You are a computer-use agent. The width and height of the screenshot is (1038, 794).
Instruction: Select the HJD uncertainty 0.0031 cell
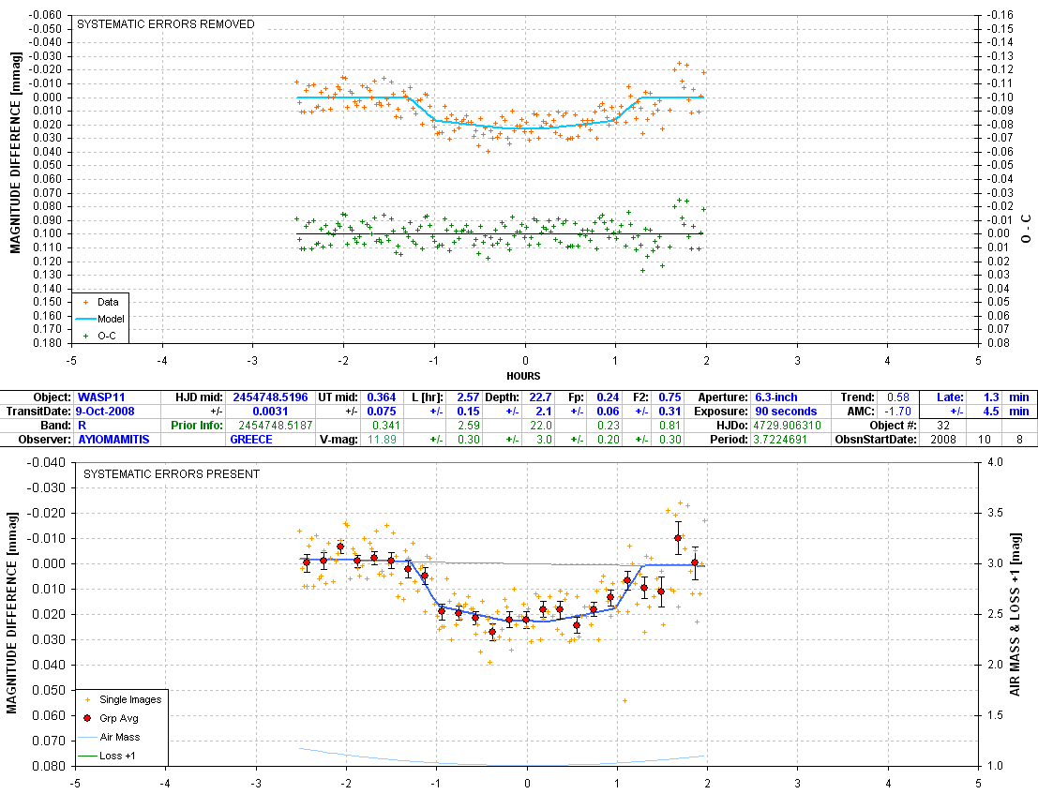click(270, 411)
